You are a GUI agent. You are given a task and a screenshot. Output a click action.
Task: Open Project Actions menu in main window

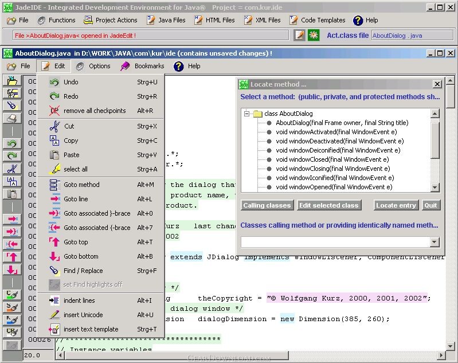pyautogui.click(x=111, y=20)
